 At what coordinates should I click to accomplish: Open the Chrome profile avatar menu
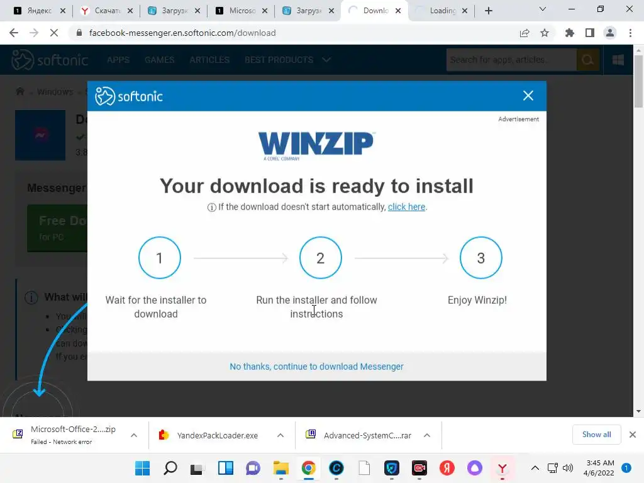coord(610,33)
